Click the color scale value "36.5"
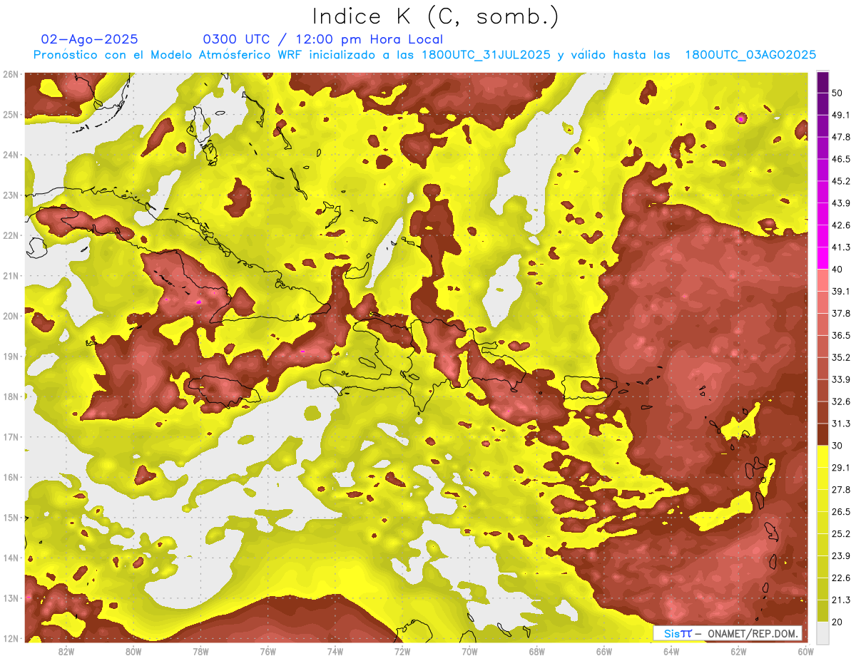Viewport: 856px width, 661px height. [841, 335]
